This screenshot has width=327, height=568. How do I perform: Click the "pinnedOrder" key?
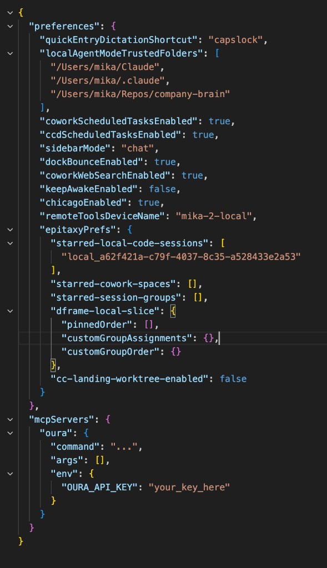[x=100, y=324]
